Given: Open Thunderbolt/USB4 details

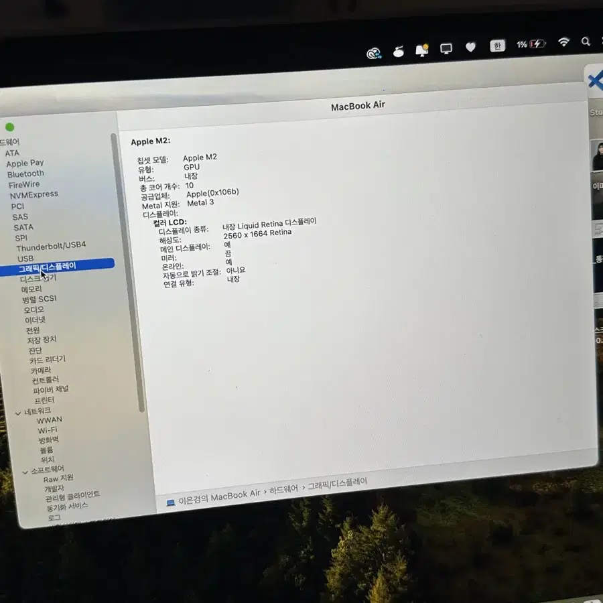Looking at the screenshot, I should (51, 246).
